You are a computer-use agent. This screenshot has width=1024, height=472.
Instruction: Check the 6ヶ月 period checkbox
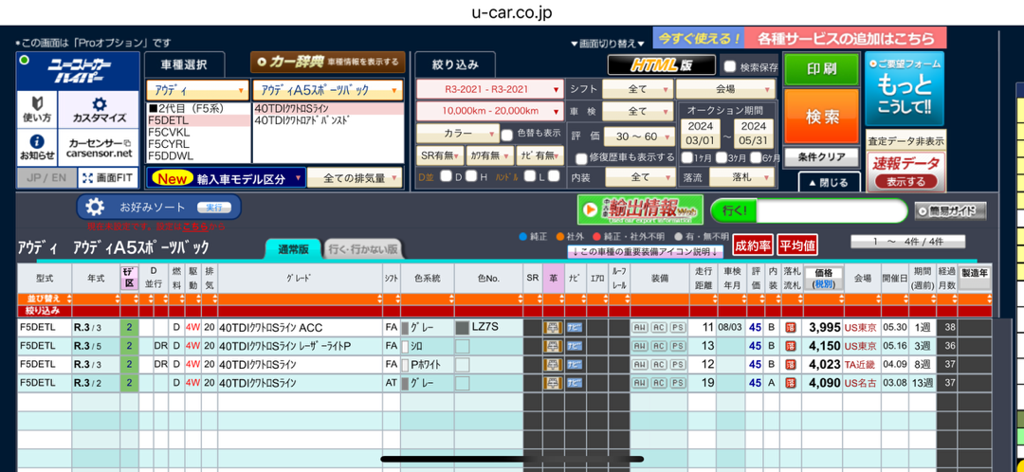click(x=757, y=157)
